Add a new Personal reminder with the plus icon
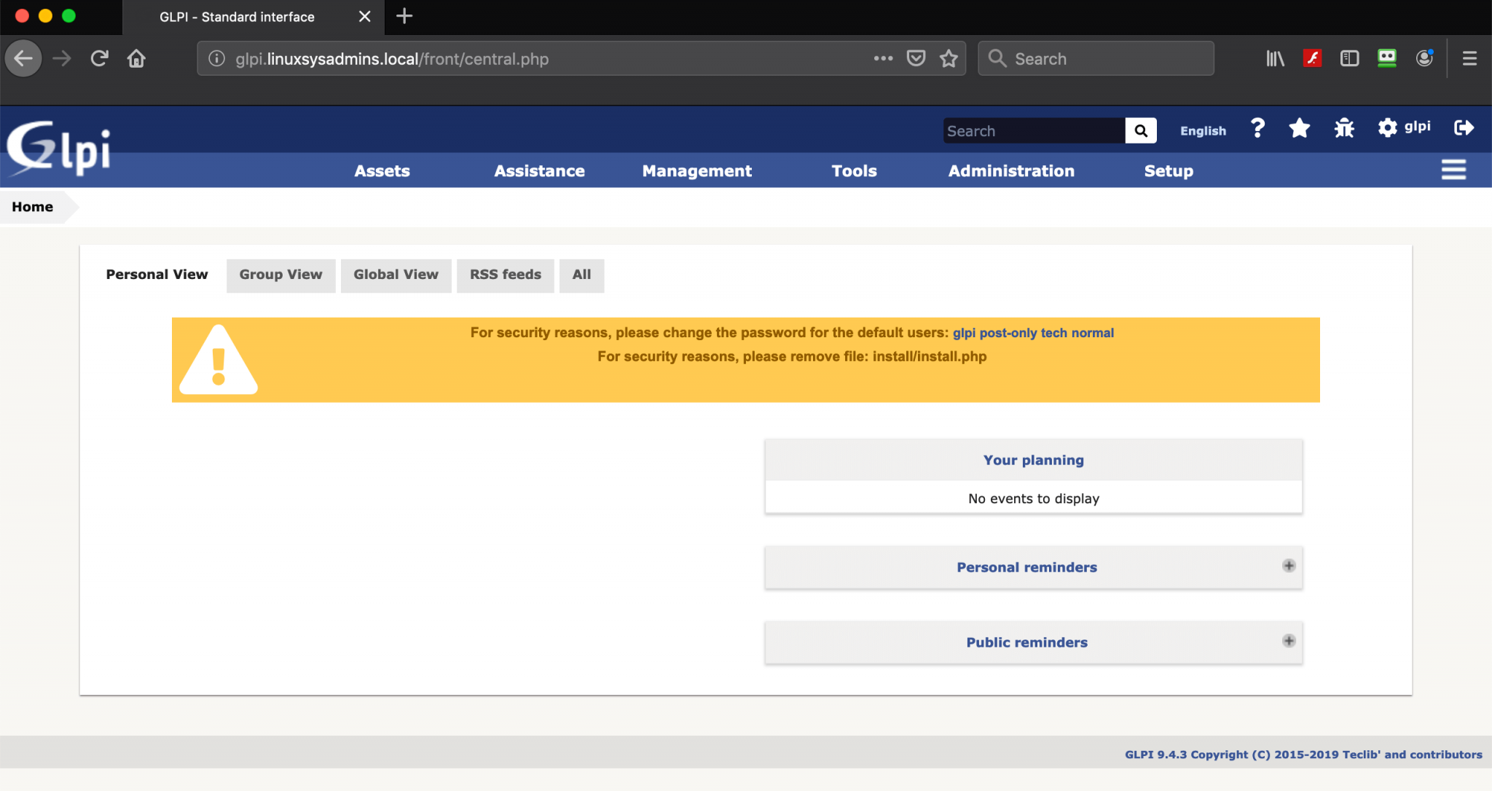This screenshot has height=791, width=1492. click(x=1288, y=565)
